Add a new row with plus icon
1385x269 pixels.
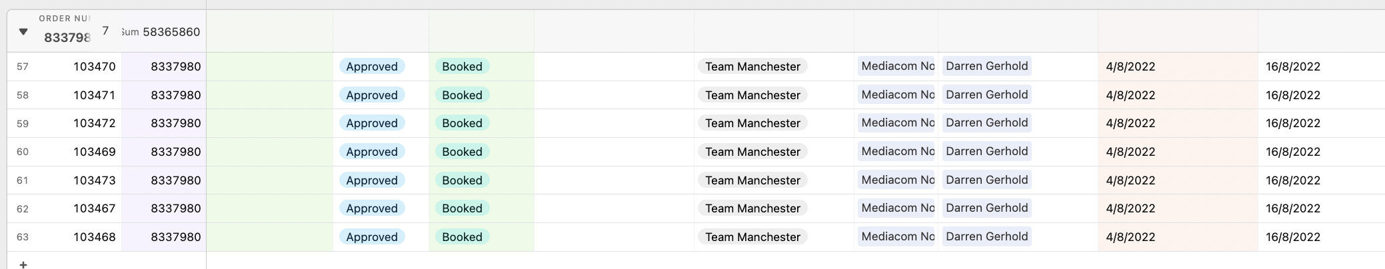click(23, 264)
